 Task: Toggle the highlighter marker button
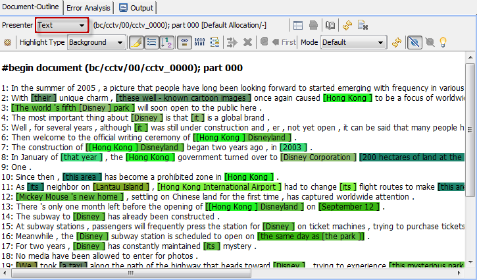(x=136, y=42)
